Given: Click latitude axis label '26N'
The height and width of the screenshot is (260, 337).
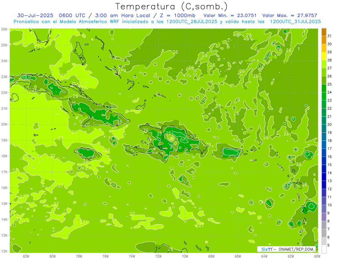Looking at the screenshot, I should tap(4, 29).
